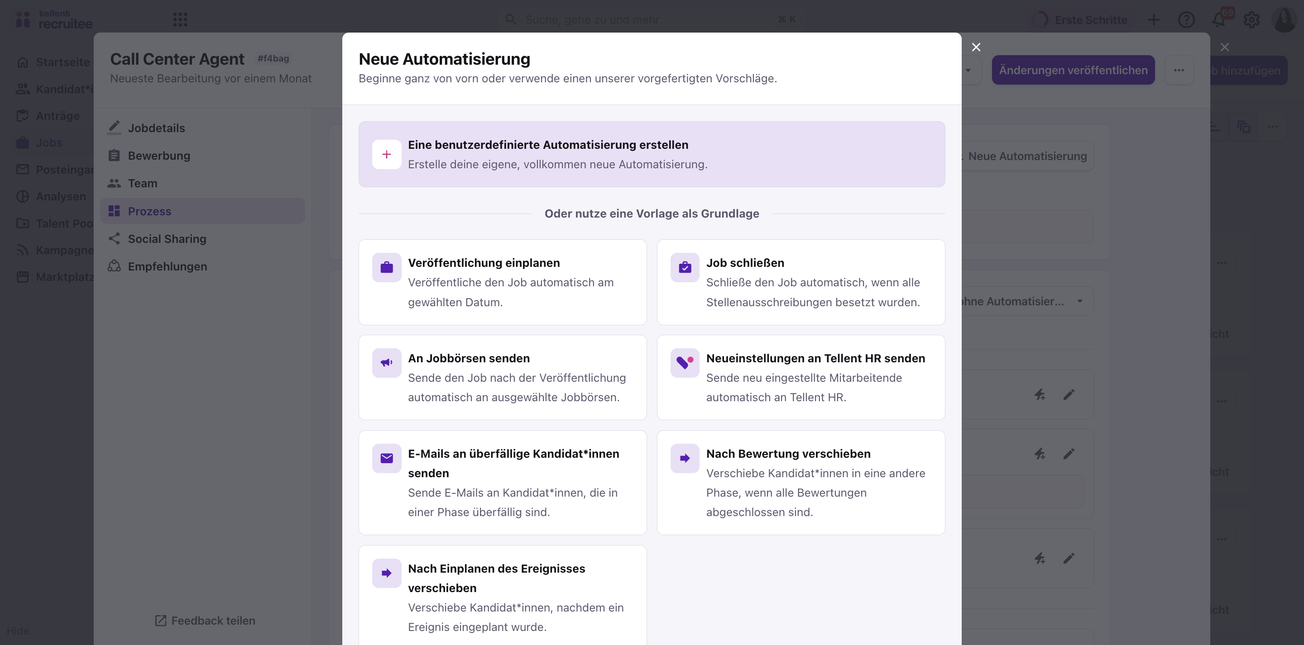This screenshot has height=645, width=1304.
Task: Open the Jobdetails section
Action: [156, 128]
